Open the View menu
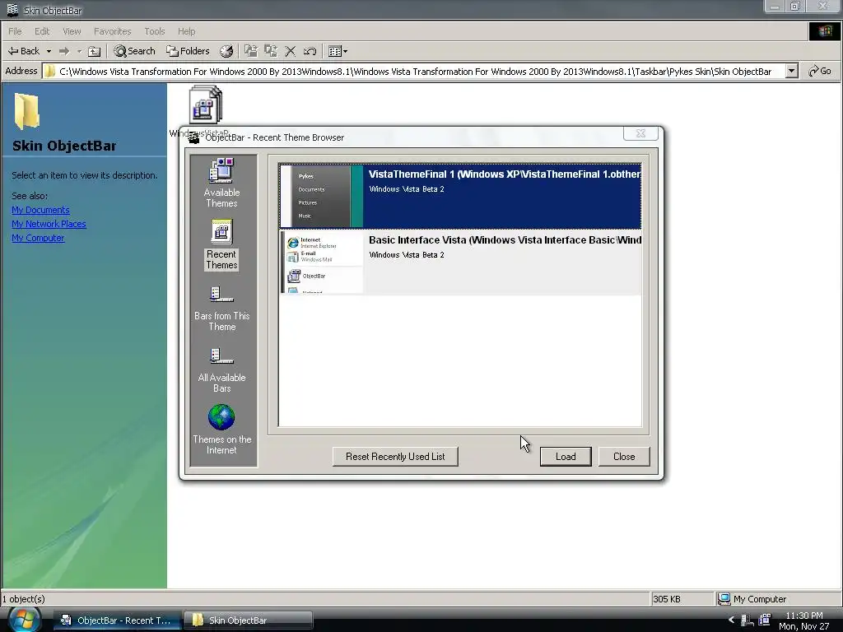The width and height of the screenshot is (843, 632). pos(72,31)
